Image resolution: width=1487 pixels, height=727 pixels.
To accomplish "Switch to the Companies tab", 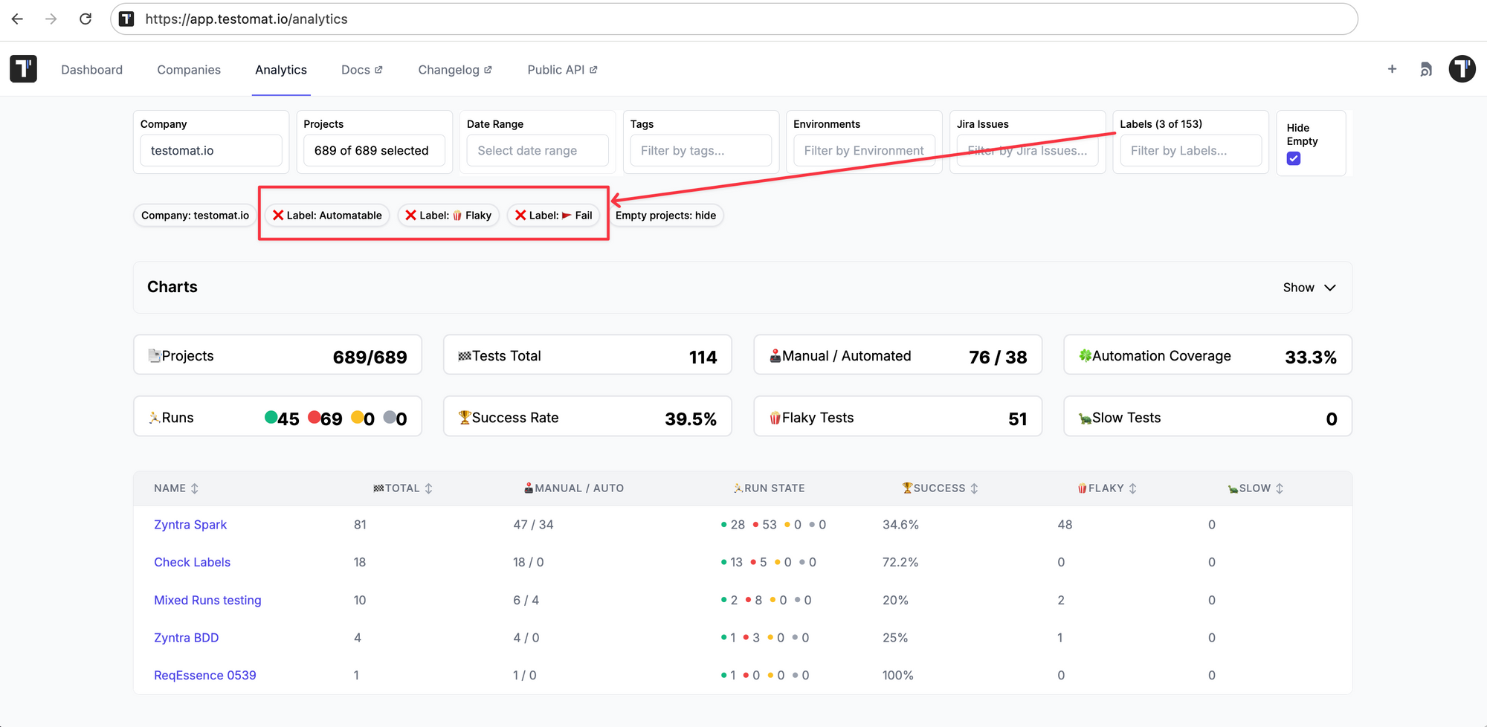I will 189,70.
